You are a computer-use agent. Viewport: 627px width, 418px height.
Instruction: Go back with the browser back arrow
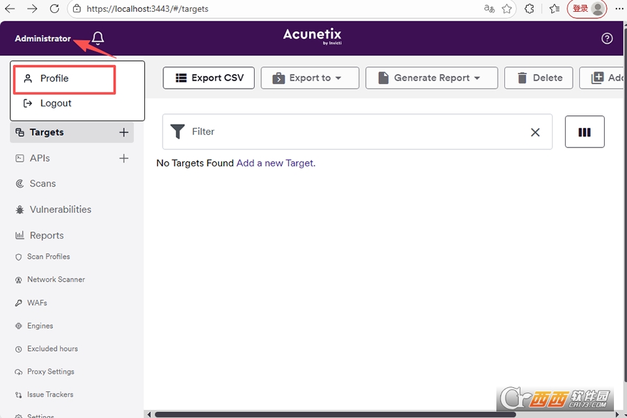pyautogui.click(x=10, y=8)
